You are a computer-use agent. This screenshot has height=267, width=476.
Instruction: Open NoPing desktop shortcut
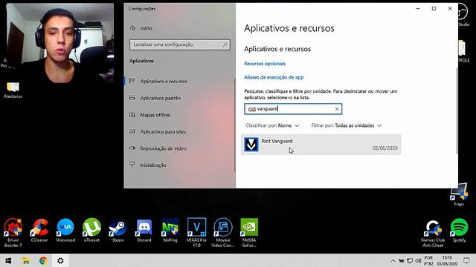tap(170, 230)
